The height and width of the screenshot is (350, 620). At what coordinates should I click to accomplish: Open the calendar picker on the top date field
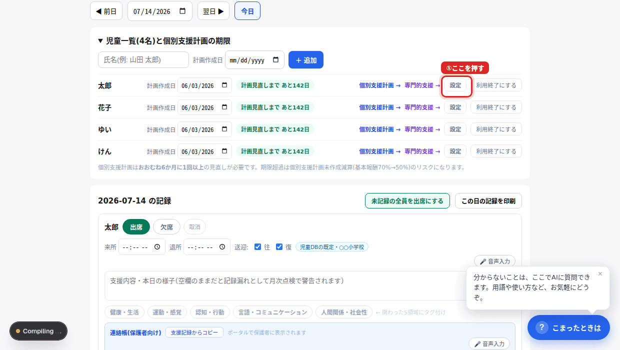pos(182,11)
